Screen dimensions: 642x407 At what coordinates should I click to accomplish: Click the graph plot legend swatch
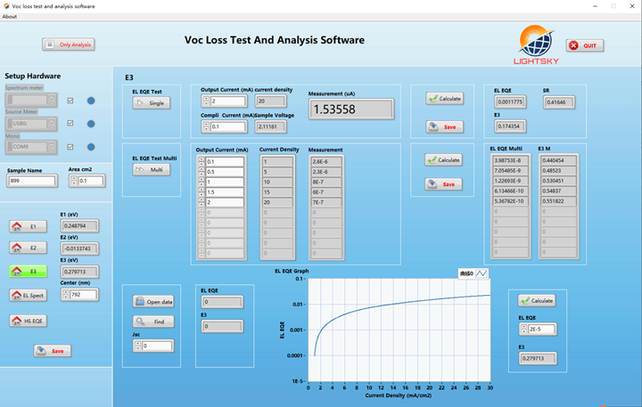481,273
